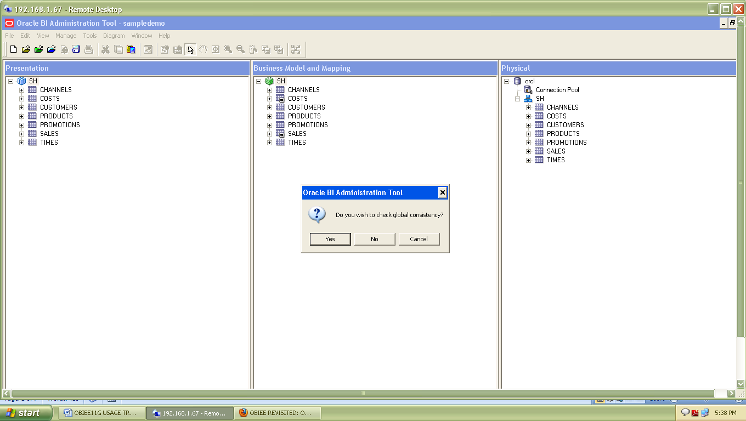Expand CUSTOMERS in the Presentation pane
The height and width of the screenshot is (421, 746).
click(x=21, y=107)
